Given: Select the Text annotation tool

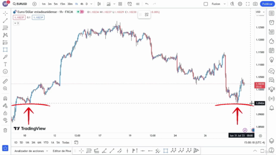Looking at the screenshot, I should (5, 64).
